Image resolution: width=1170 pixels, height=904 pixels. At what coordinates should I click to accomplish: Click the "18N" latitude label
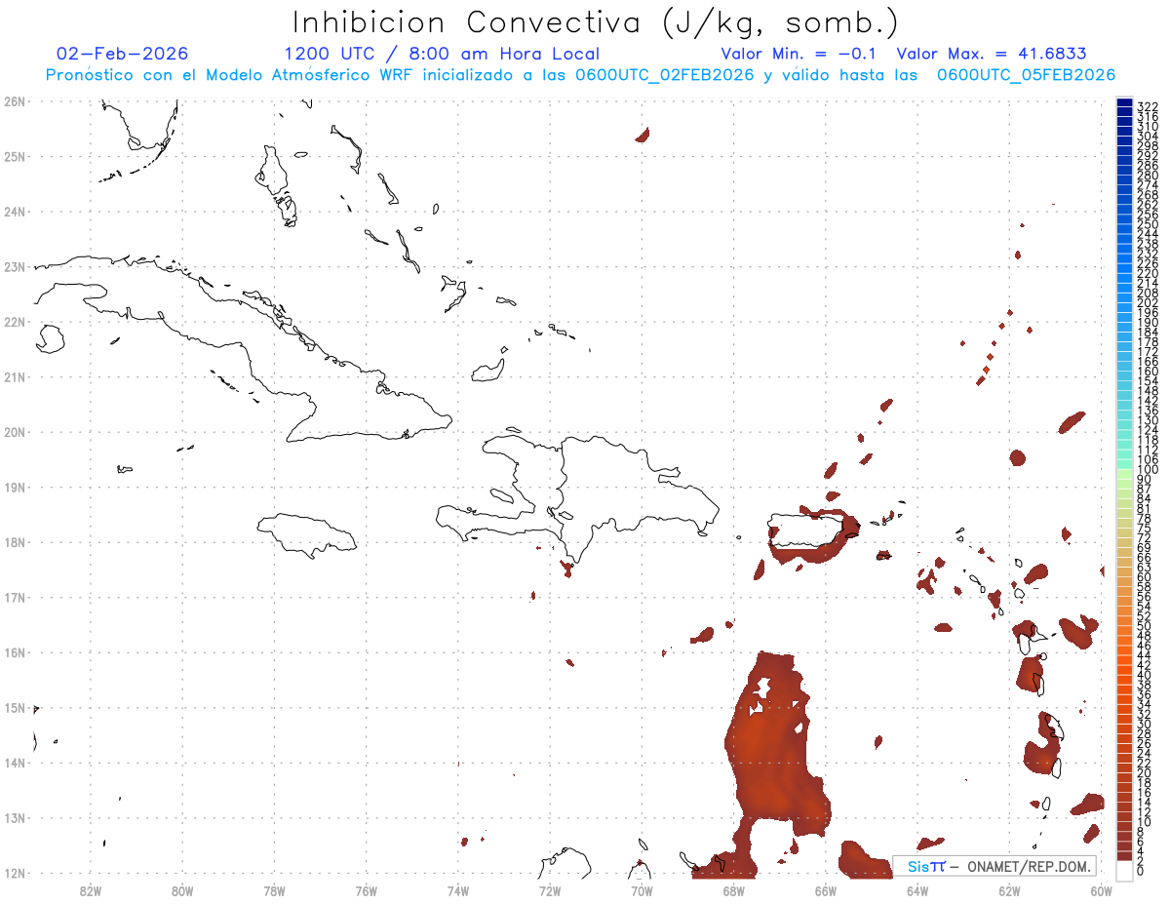14,542
